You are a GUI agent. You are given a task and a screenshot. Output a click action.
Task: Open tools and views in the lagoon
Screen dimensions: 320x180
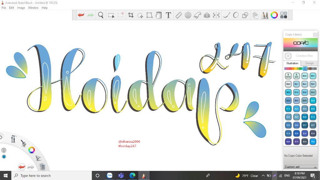pos(13,139)
